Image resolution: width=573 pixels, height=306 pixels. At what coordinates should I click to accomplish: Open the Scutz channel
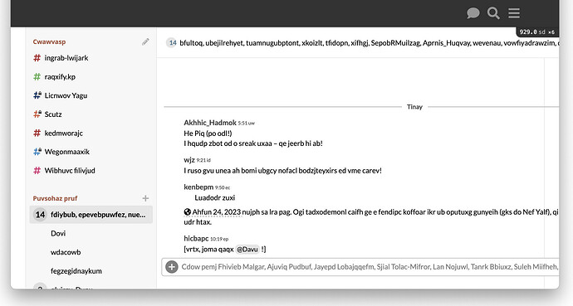click(x=53, y=114)
